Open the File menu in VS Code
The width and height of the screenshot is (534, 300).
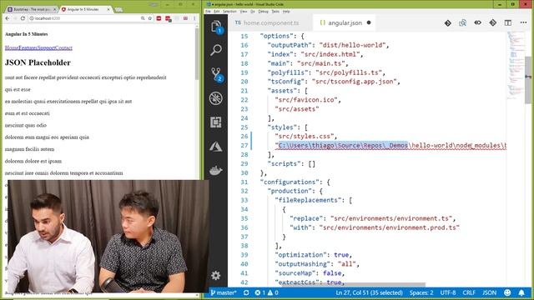click(x=208, y=12)
